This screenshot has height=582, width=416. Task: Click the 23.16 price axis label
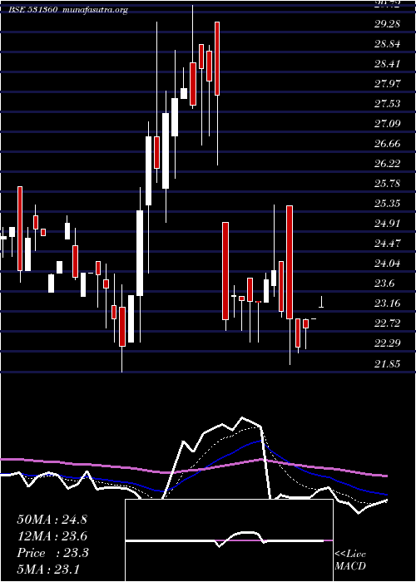click(388, 304)
